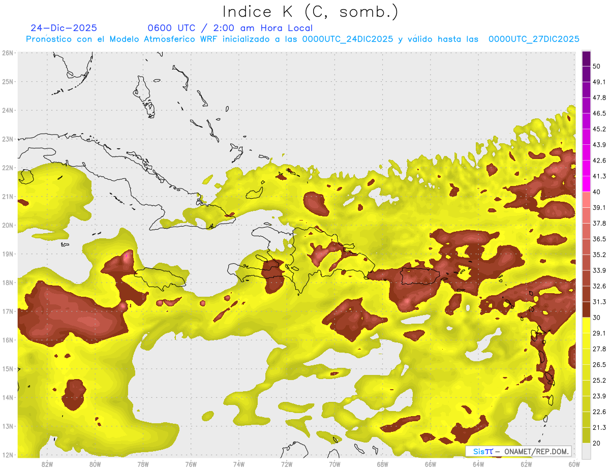This screenshot has width=610, height=471.
Task: Click the '40' label on the color scale
Action: [x=597, y=192]
